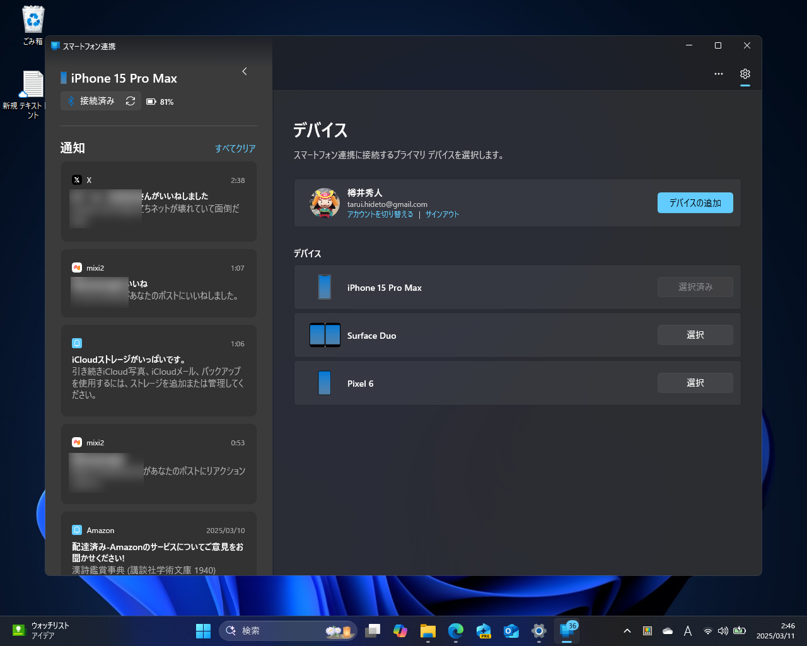807x646 pixels.
Task: Select Pixel 6 with its 選択 button
Action: point(695,383)
